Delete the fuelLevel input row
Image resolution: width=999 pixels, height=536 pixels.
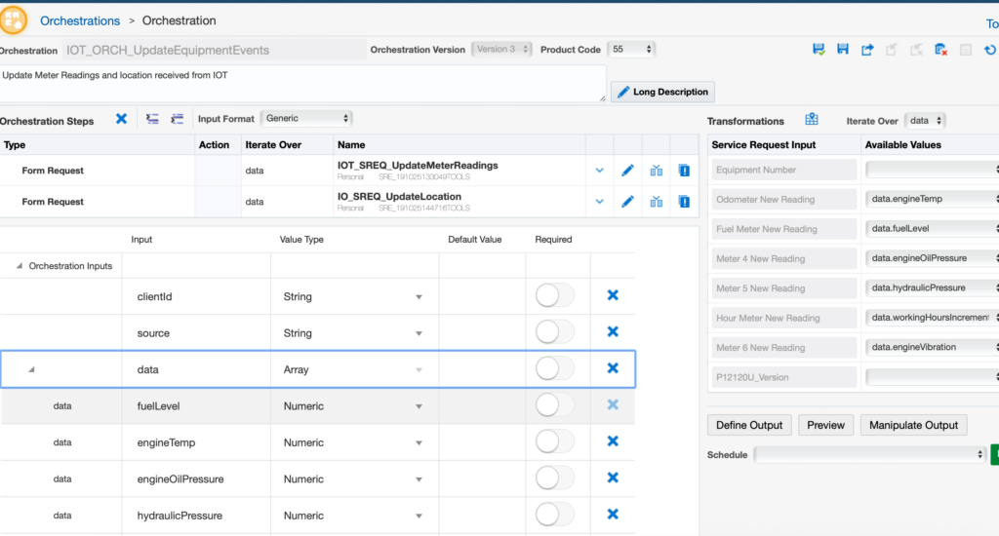point(613,404)
